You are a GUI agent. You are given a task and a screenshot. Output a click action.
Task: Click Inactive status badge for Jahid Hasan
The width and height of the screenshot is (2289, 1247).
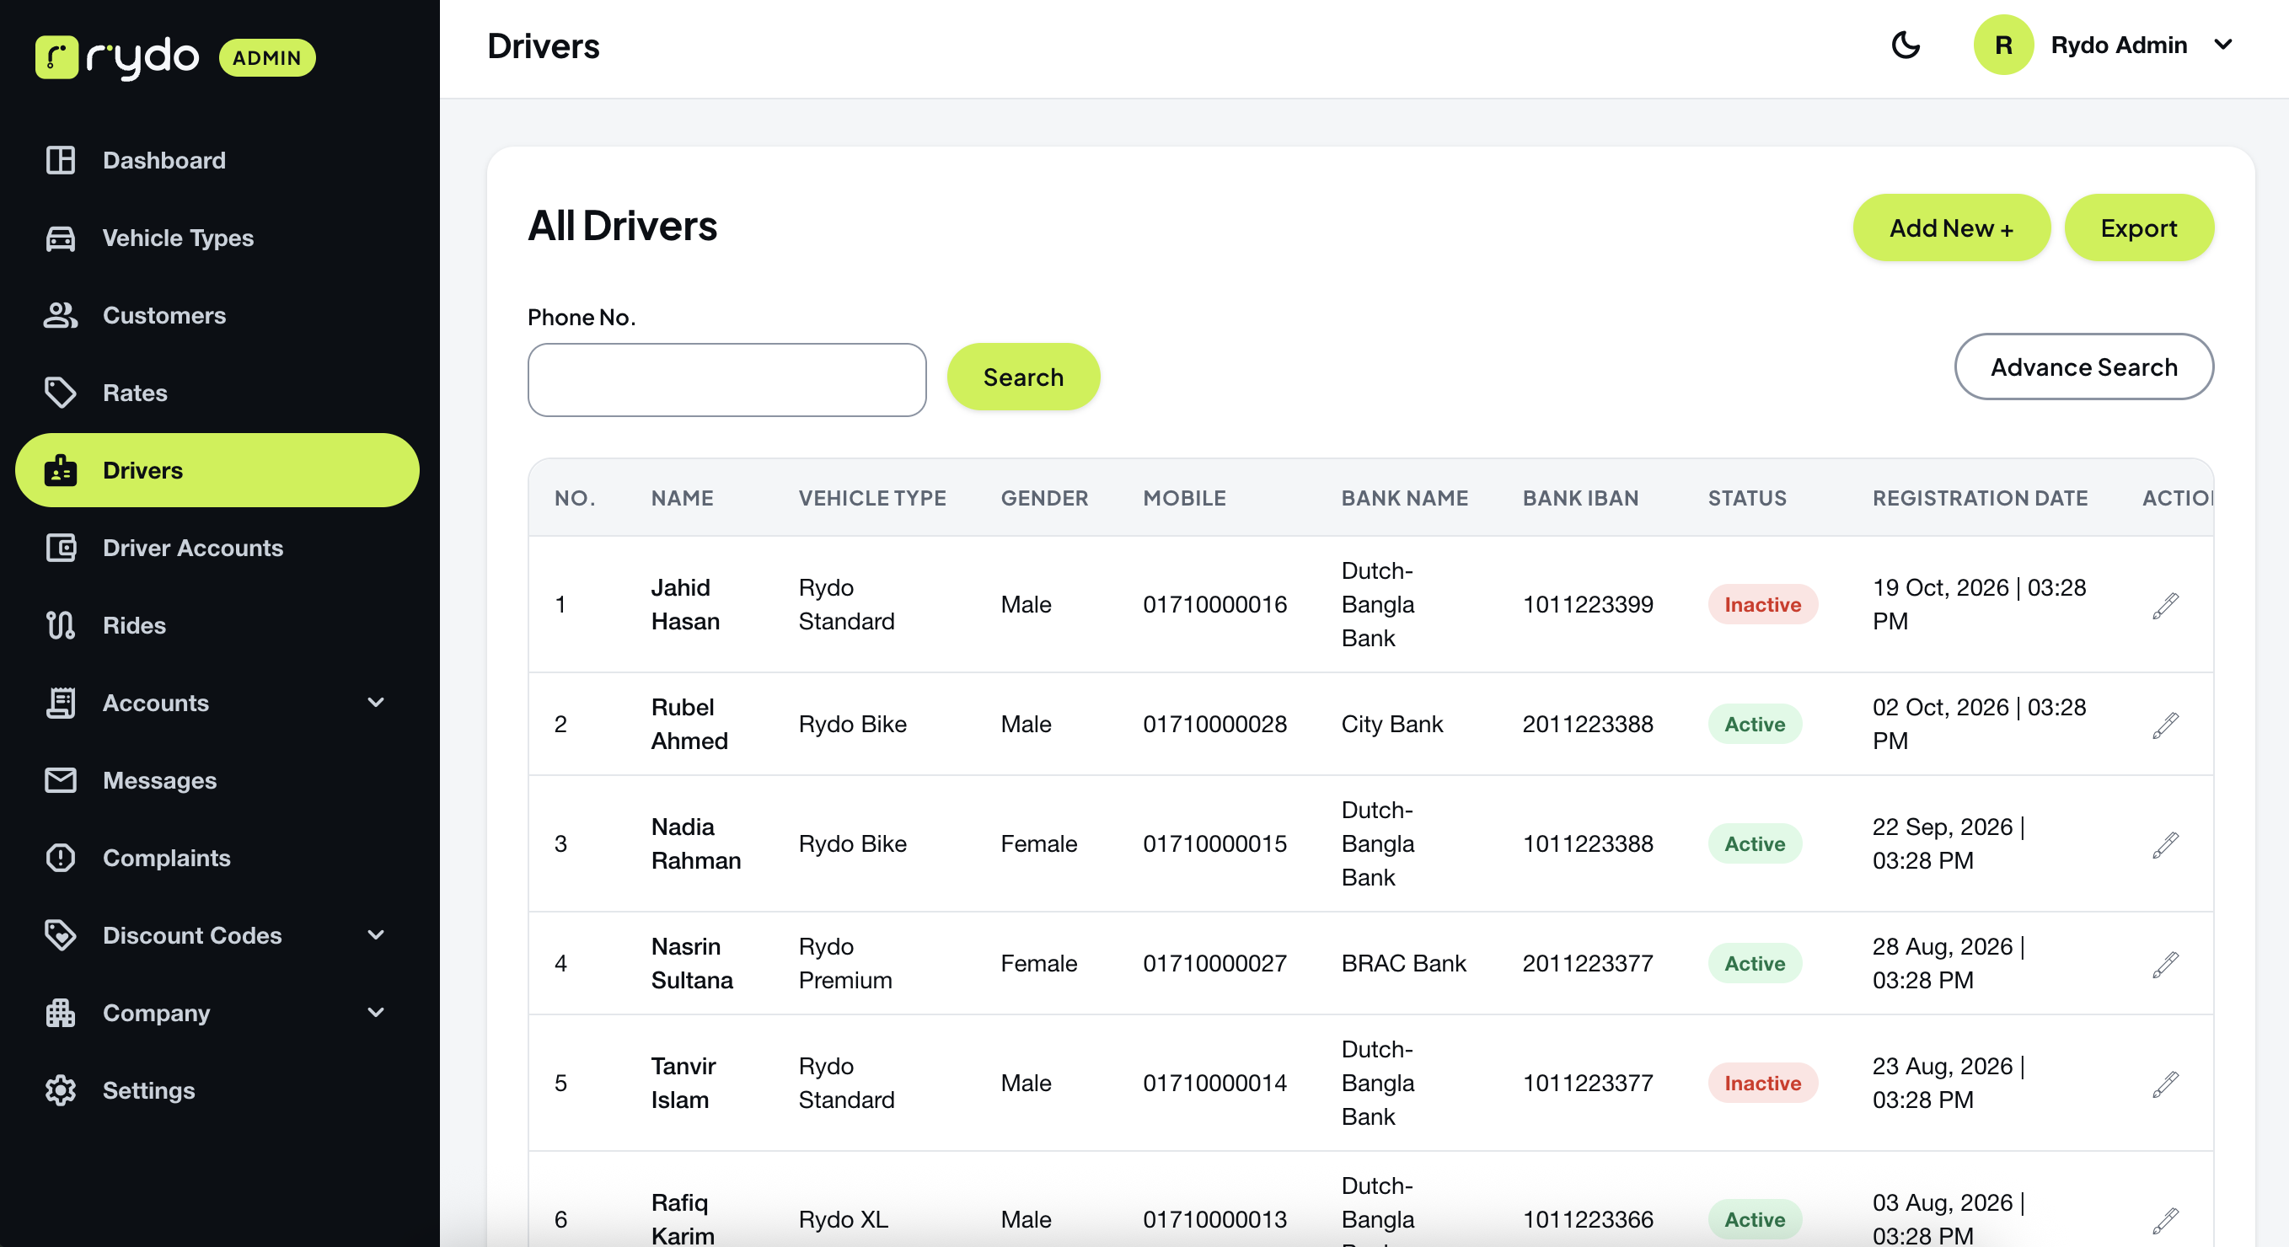click(1763, 605)
